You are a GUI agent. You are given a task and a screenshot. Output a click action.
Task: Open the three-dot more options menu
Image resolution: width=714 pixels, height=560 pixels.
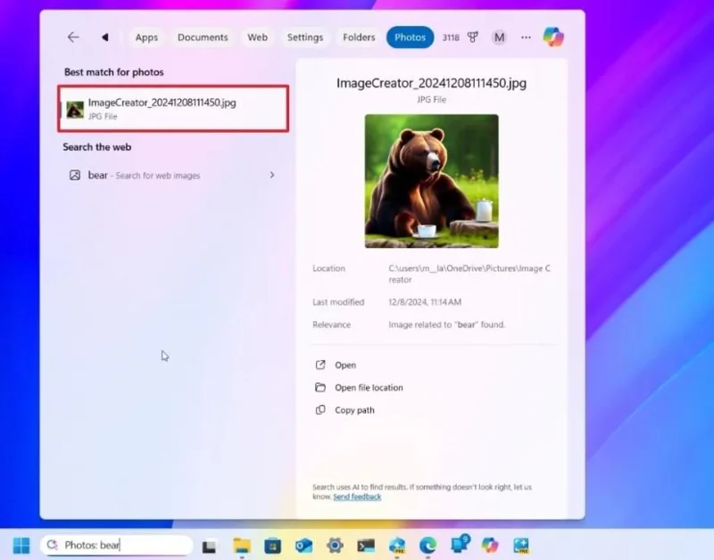click(526, 37)
